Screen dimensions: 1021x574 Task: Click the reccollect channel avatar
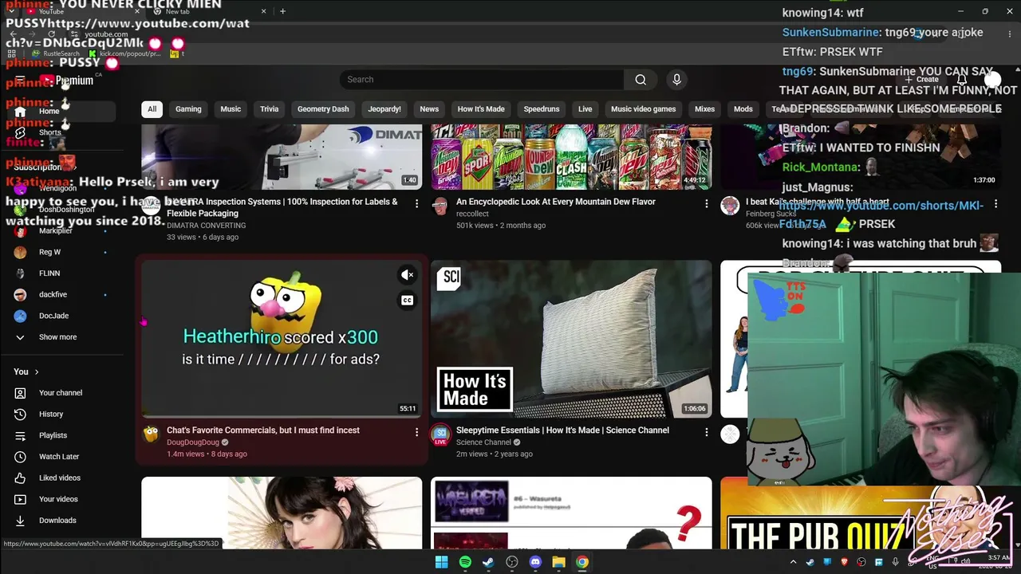tap(440, 206)
